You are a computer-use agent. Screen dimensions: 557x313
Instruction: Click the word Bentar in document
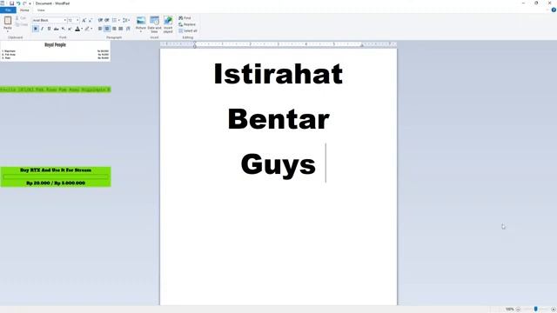278,119
